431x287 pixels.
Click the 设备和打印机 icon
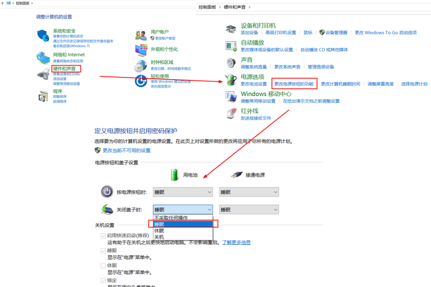coord(231,29)
